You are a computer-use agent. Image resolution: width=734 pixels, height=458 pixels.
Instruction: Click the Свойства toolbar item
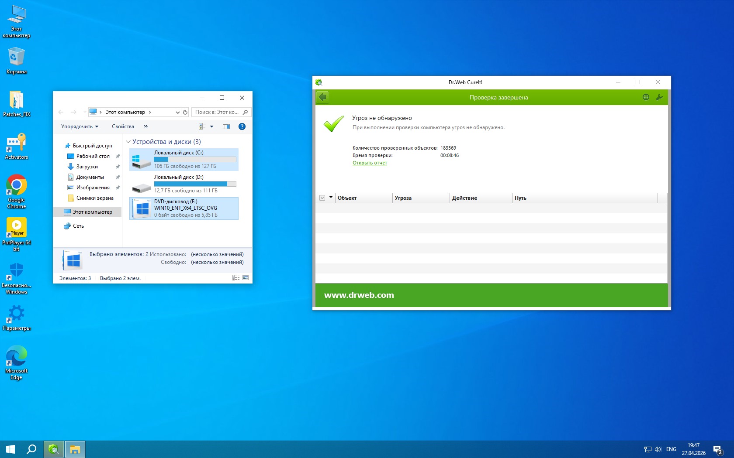point(123,126)
